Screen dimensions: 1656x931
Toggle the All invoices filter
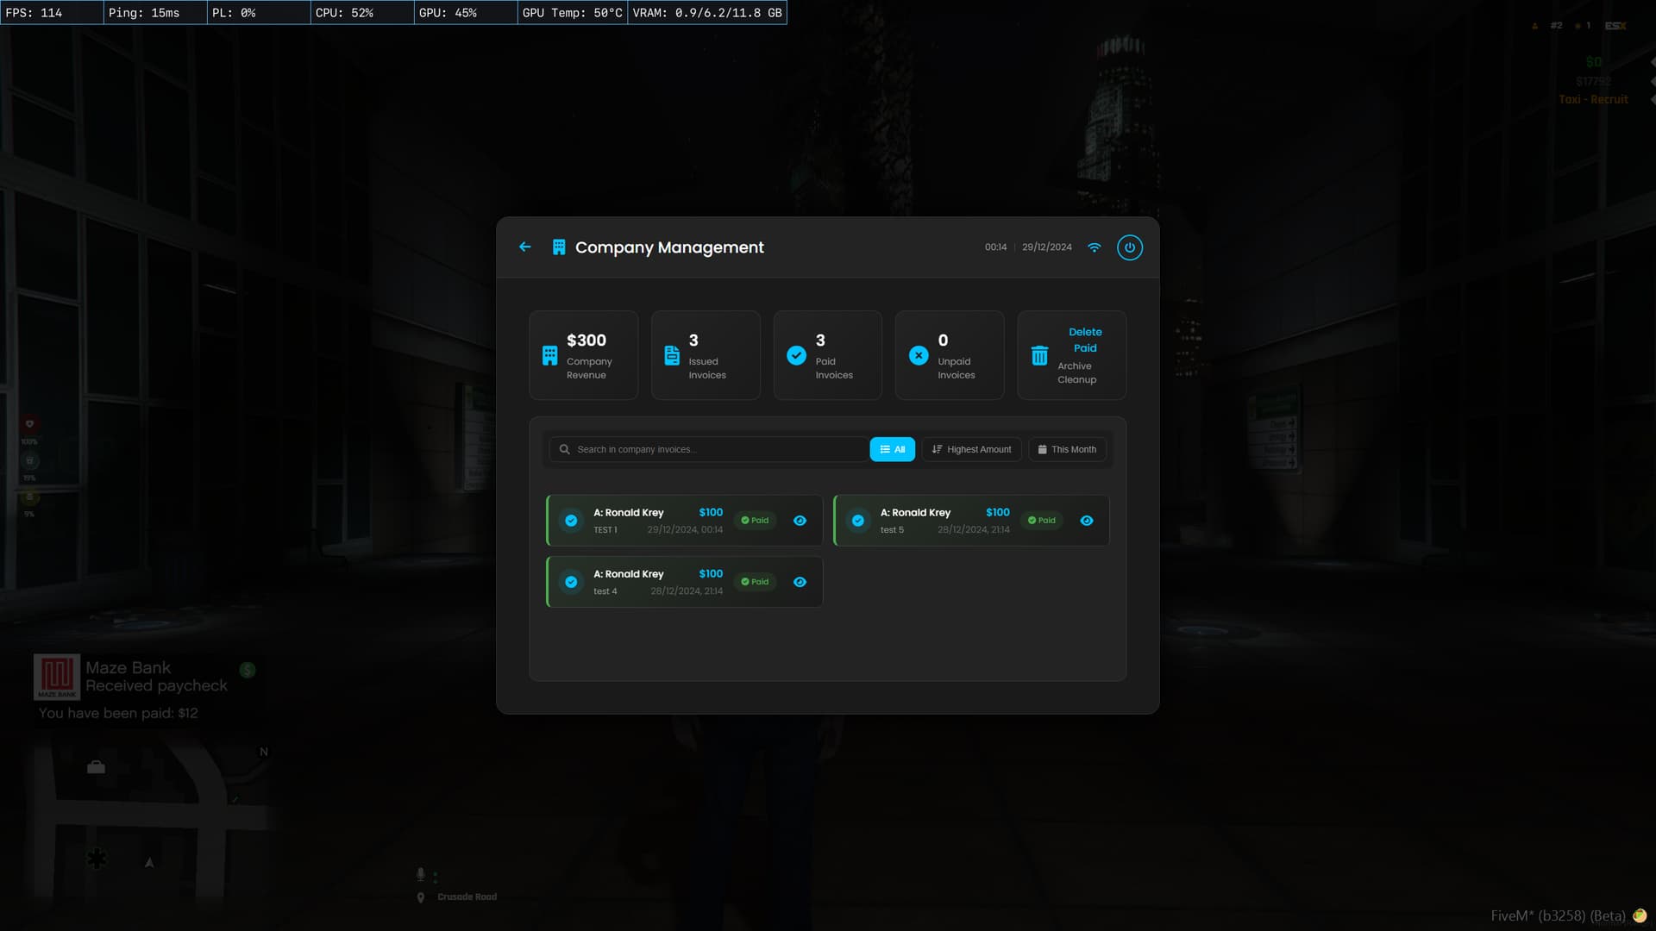point(893,449)
